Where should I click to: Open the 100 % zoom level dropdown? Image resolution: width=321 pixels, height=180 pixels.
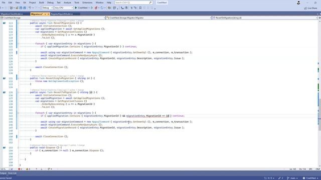5,169
